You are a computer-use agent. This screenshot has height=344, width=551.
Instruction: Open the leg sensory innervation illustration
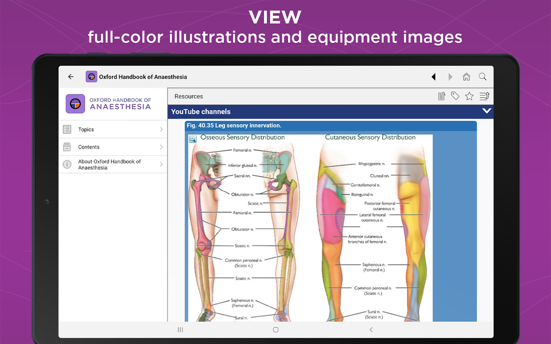(311, 228)
